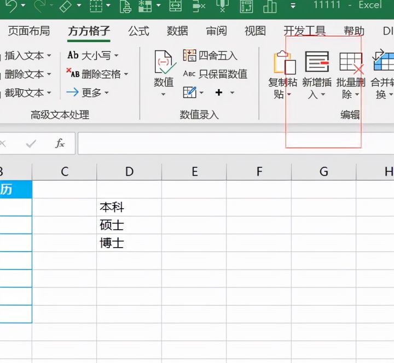Expand the green table icon dropdown
The image size is (394, 363).
coord(158,5)
